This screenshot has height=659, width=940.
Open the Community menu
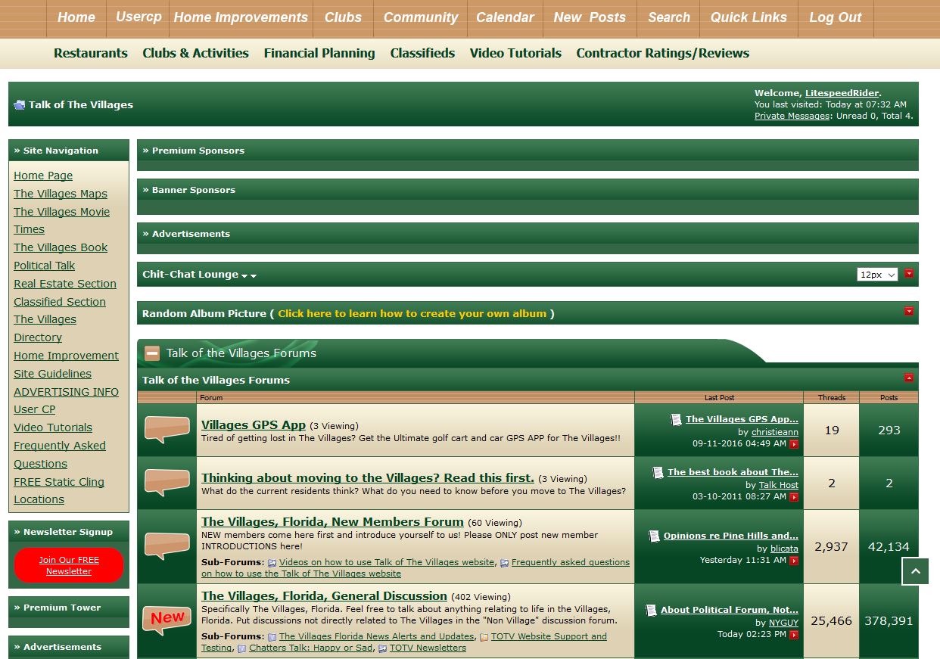[x=421, y=17]
